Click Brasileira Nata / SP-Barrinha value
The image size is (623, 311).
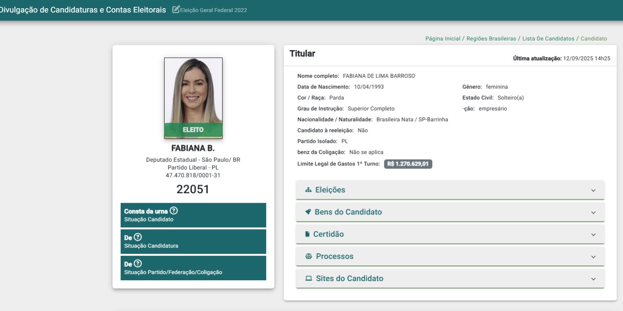(412, 119)
